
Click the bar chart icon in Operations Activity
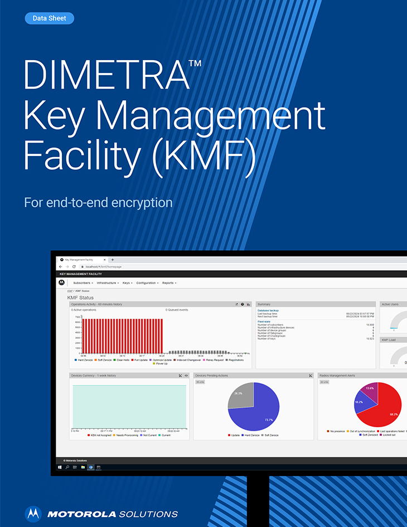pyautogui.click(x=248, y=304)
